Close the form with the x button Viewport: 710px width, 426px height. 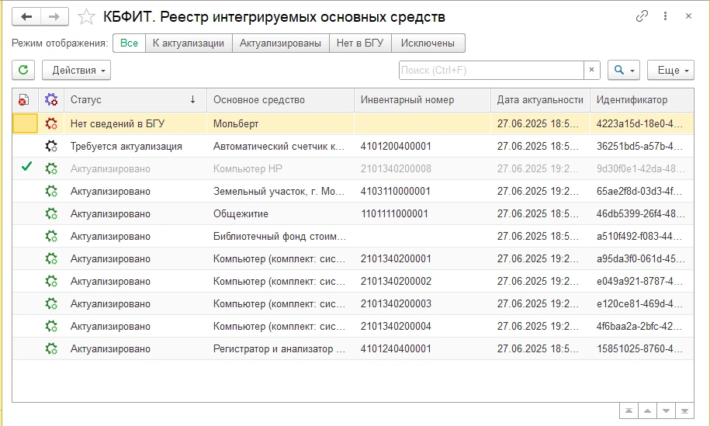[688, 16]
